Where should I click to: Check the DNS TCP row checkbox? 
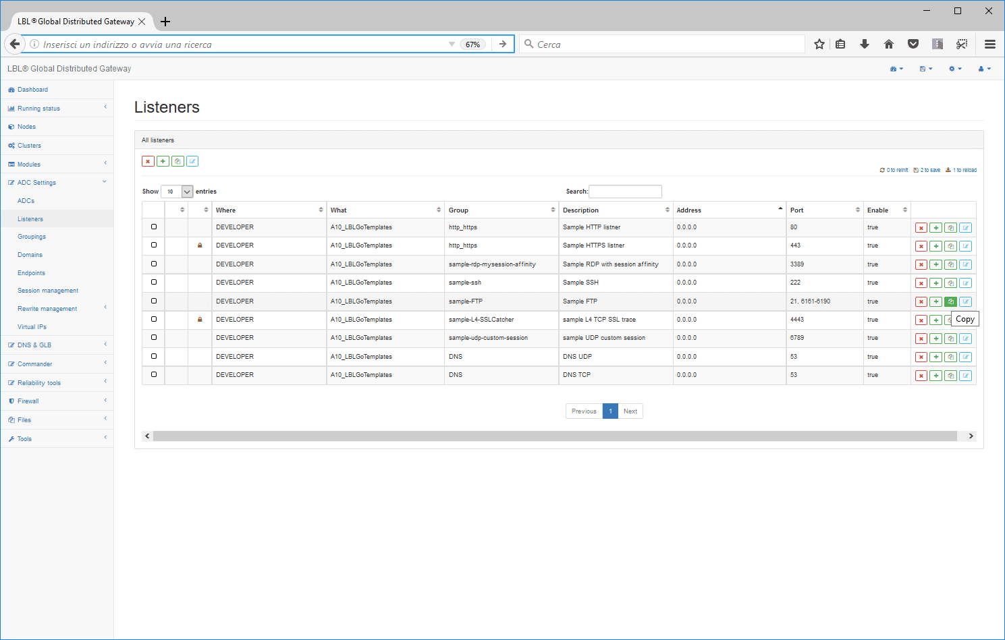pos(154,374)
